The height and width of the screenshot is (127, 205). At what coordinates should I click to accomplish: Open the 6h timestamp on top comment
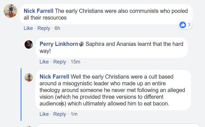(57, 28)
